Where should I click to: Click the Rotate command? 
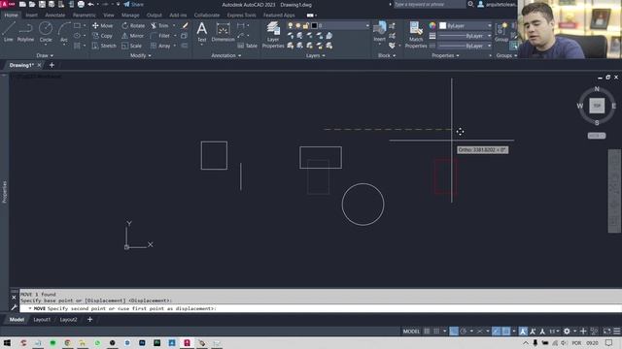click(x=133, y=25)
